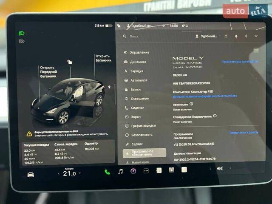Lower volume with the left chevron
The image size is (272, 204).
pyautogui.click(x=210, y=169)
